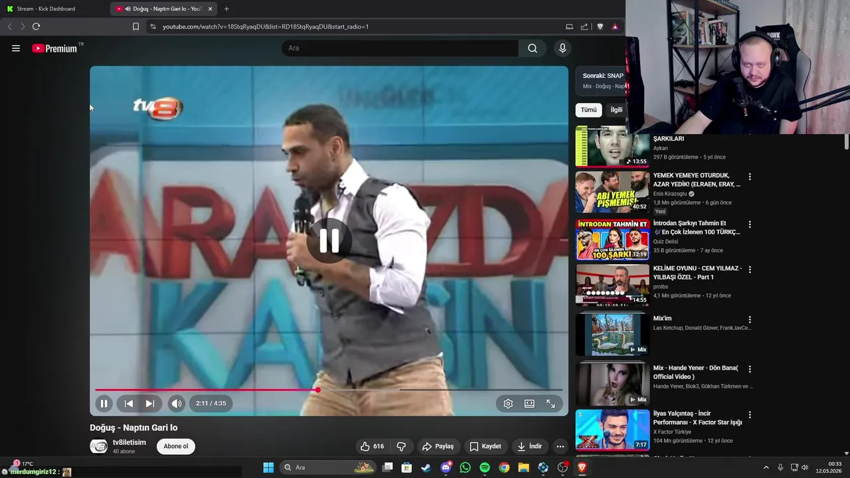This screenshot has height=478, width=850.
Task: Skip to next video in playlist
Action: 150,404
